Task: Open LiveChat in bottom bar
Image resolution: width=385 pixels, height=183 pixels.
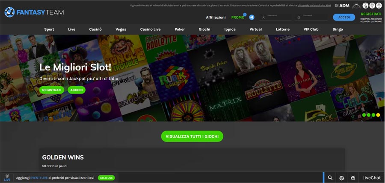Action: [371, 178]
